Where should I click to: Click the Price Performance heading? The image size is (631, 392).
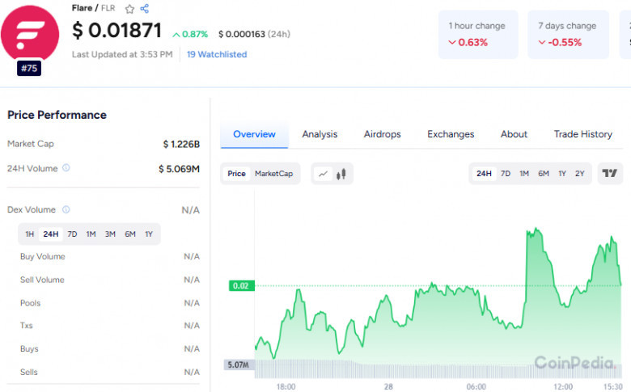pos(57,115)
